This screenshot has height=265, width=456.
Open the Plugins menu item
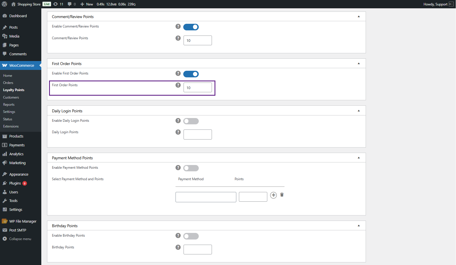(15, 183)
